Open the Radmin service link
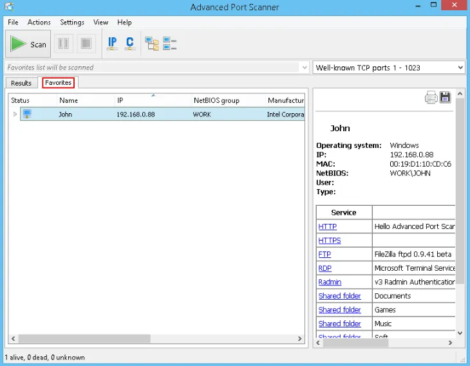The image size is (470, 366). (x=330, y=282)
